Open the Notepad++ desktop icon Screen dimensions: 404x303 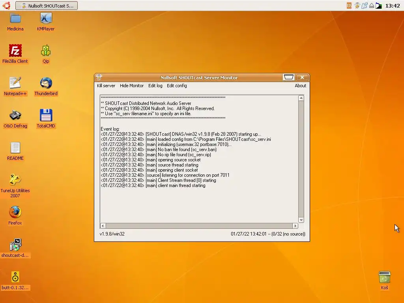pos(15,83)
